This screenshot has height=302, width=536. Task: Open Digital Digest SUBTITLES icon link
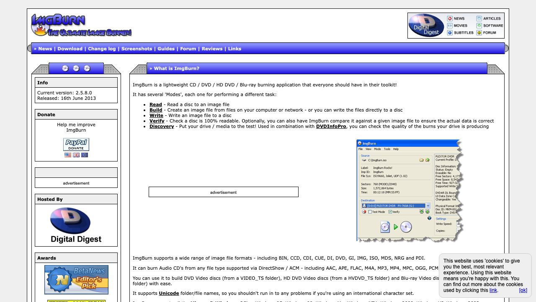[460, 33]
